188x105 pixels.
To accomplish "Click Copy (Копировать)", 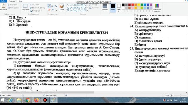I will click(14, 8).
